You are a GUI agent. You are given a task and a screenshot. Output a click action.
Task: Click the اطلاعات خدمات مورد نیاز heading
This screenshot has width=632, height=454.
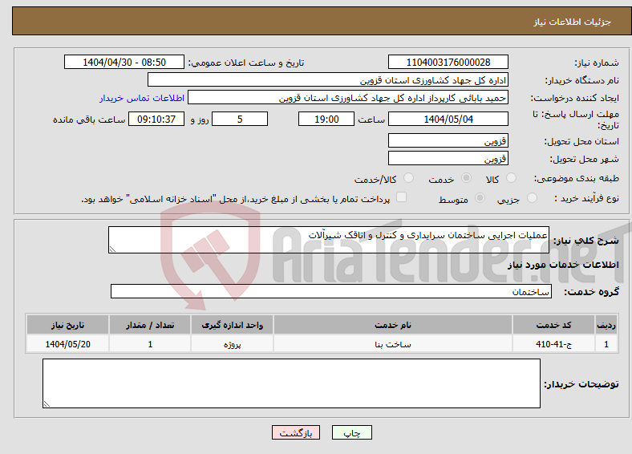(563, 265)
